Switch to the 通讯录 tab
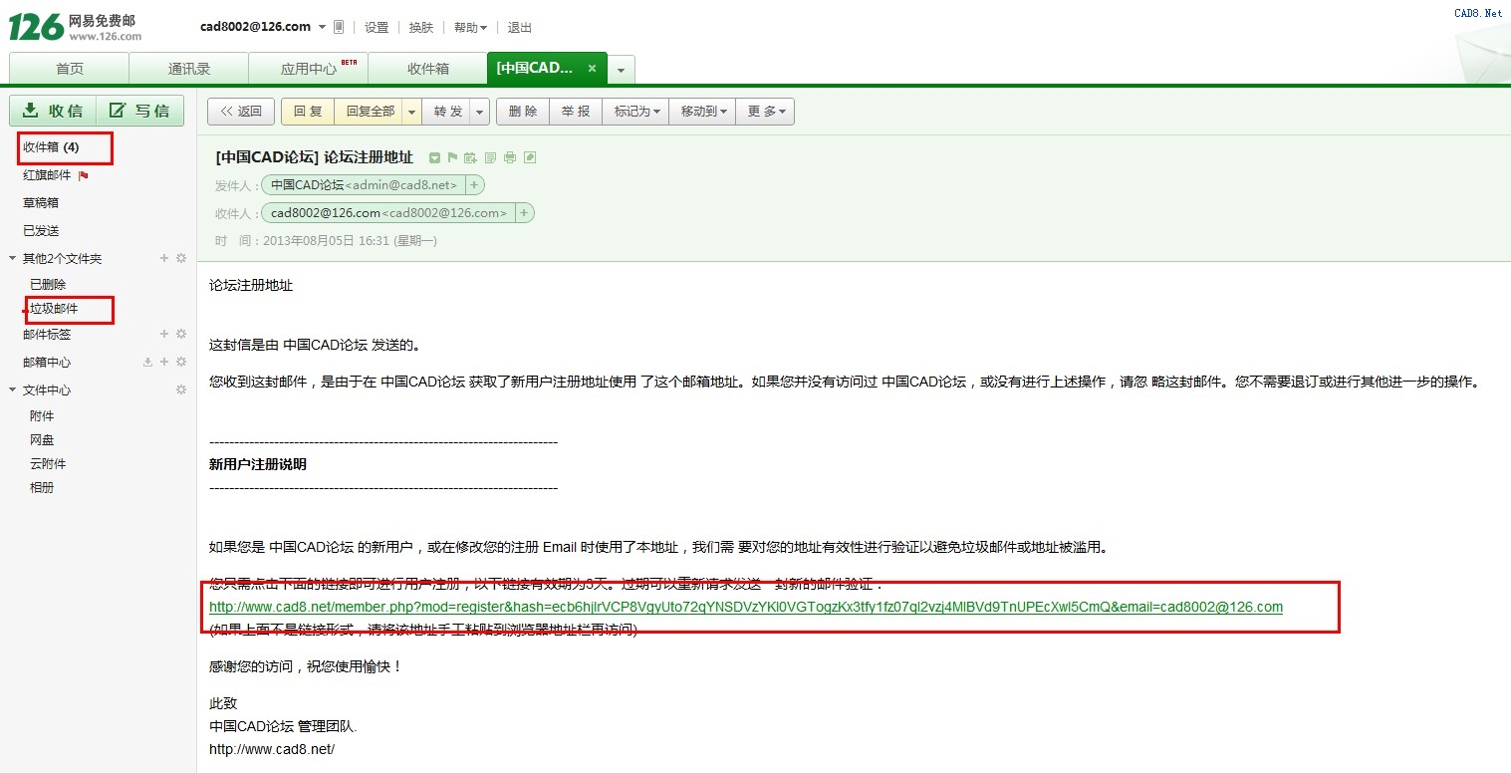 tap(189, 69)
